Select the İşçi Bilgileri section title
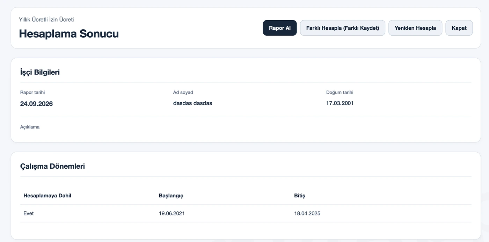The image size is (489, 242). coord(40,72)
